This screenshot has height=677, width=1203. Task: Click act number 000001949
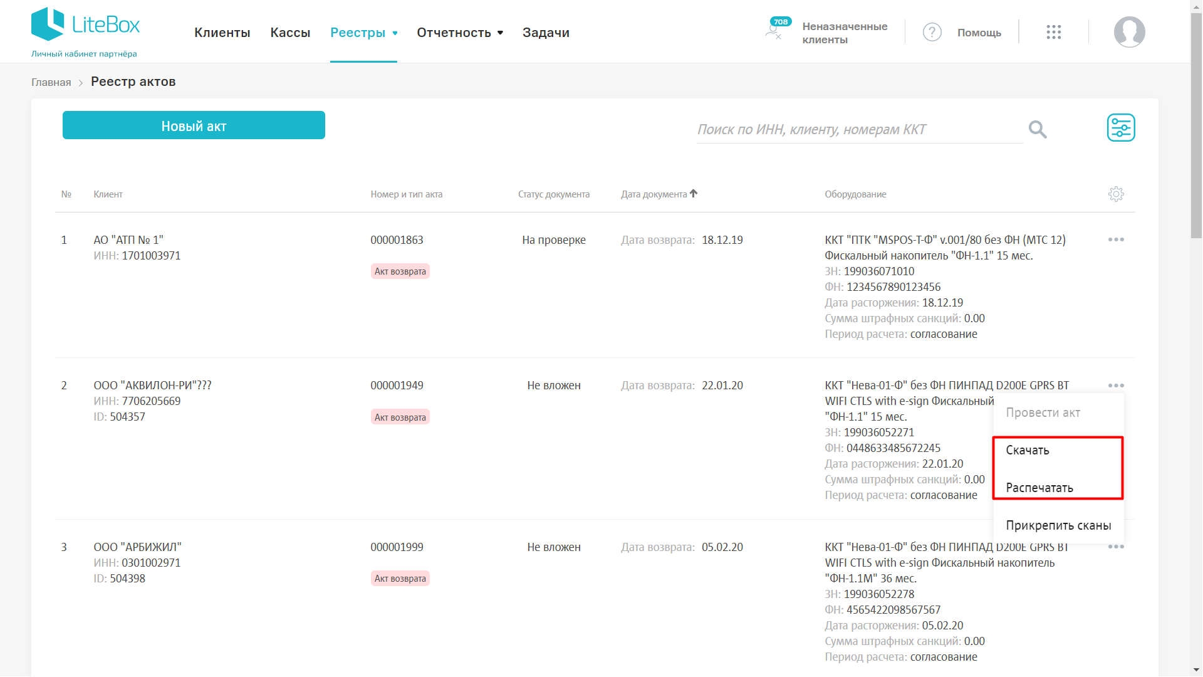pyautogui.click(x=397, y=386)
